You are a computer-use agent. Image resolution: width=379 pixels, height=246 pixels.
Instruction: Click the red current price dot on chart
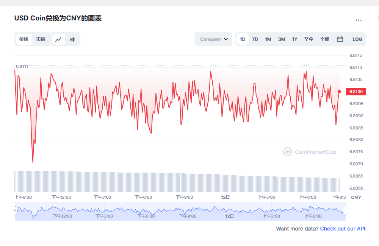(x=339, y=92)
